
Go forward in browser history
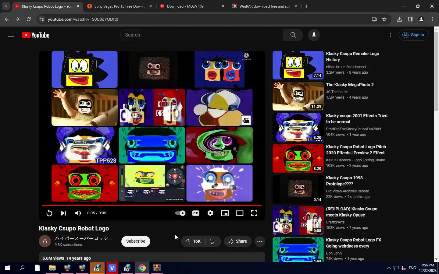[18, 19]
